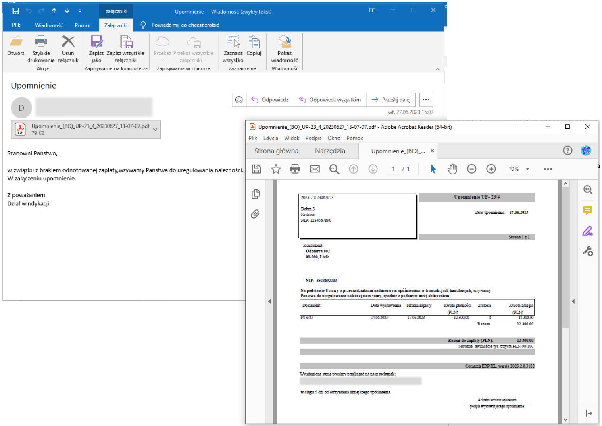Click Usuń załącznik X icon
Image resolution: width=602 pixels, height=426 pixels.
click(68, 41)
